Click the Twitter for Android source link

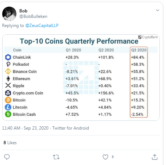(x=70, y=128)
